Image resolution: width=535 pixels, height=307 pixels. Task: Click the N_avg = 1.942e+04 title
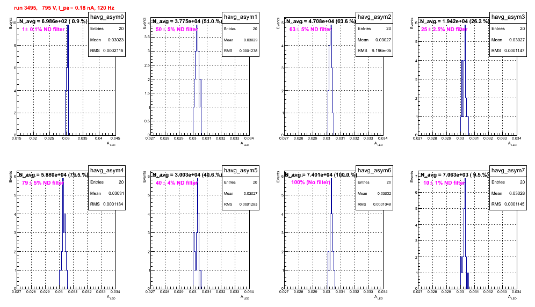(x=454, y=21)
